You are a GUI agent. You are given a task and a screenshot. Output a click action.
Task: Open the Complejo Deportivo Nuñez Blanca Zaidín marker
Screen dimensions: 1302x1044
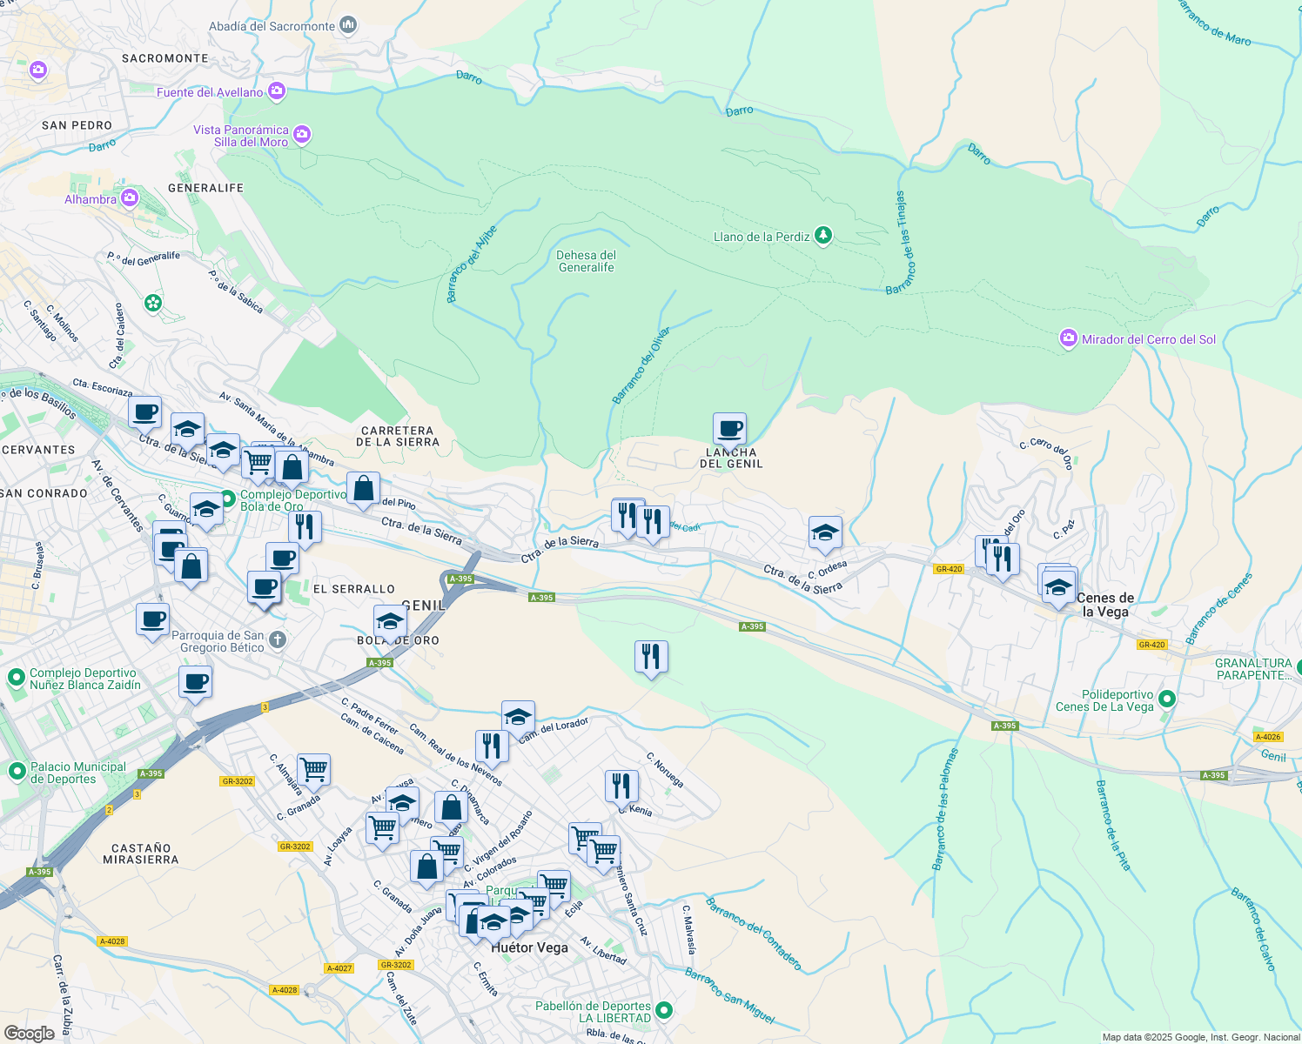(17, 678)
